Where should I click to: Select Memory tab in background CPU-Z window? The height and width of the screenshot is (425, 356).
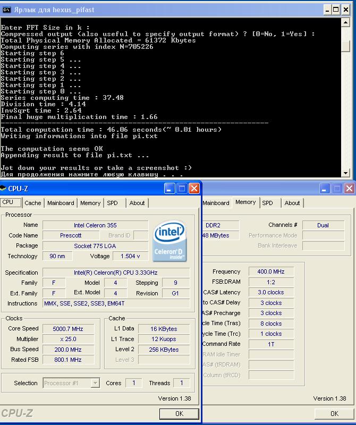click(245, 202)
